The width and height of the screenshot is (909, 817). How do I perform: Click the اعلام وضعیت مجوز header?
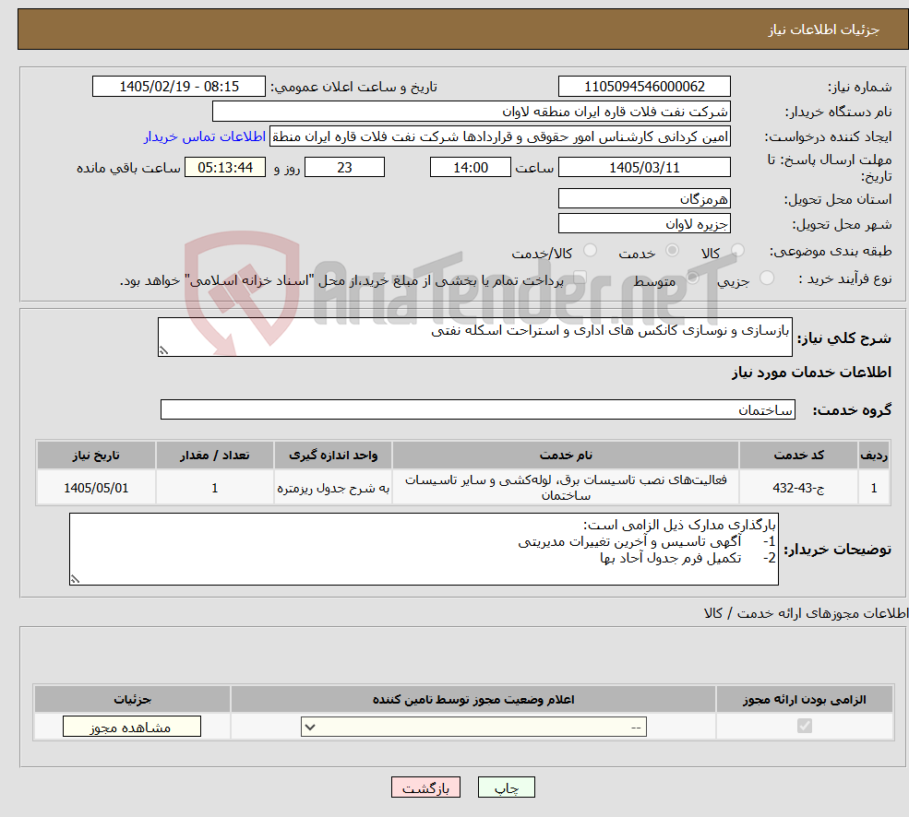473,700
